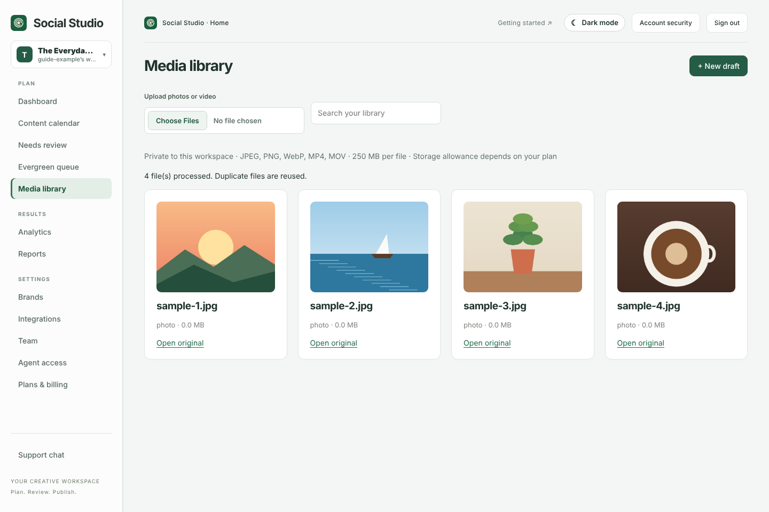Focus the Search your library field
The width and height of the screenshot is (769, 512).
click(x=376, y=113)
